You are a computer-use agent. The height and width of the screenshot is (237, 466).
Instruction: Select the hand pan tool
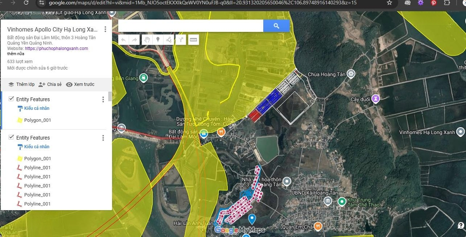(147, 40)
